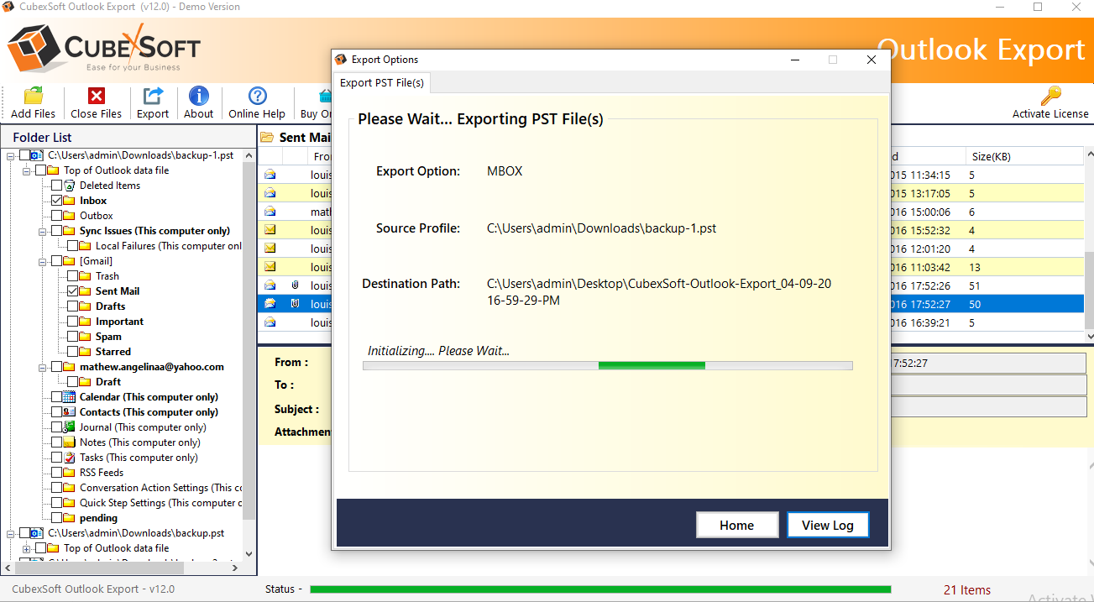
Task: Click the Activate License key icon
Action: tap(1050, 95)
